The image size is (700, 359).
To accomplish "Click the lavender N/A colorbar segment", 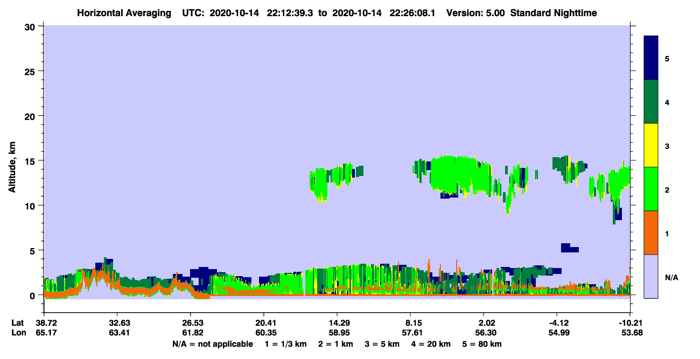I will (x=651, y=276).
